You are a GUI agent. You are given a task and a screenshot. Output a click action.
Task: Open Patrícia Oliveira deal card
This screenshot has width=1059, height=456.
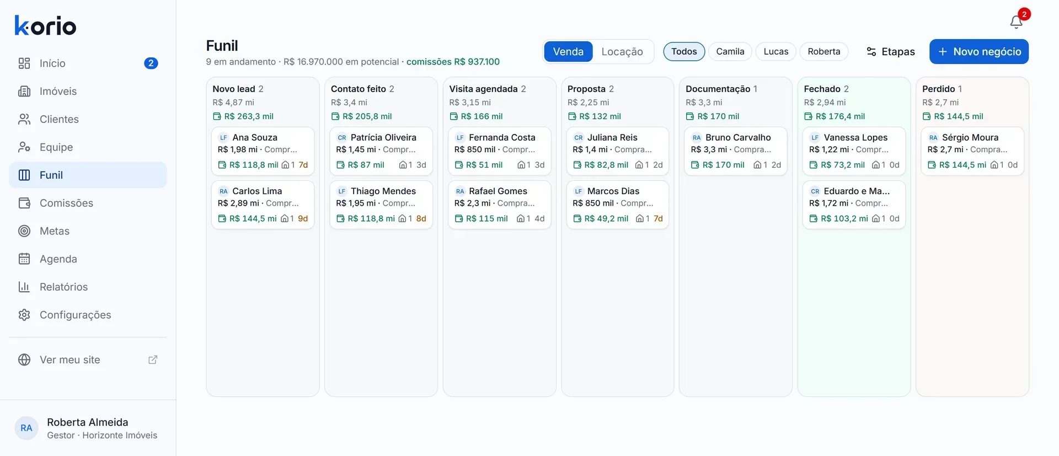point(381,151)
